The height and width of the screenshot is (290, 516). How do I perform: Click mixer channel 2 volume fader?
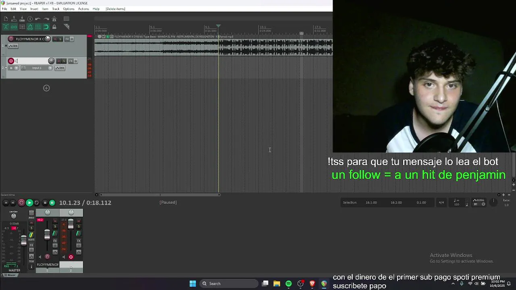pos(71,224)
